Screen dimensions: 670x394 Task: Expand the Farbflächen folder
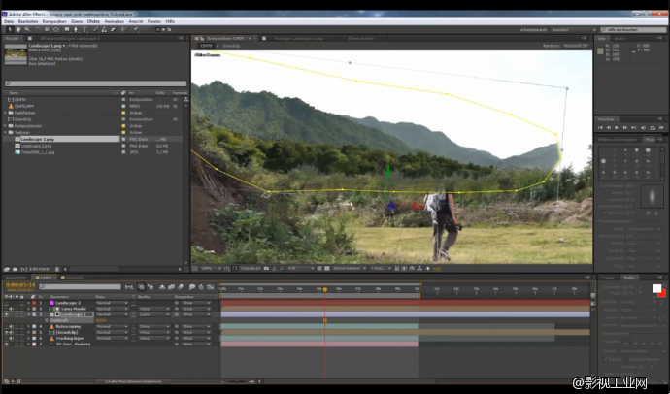pyautogui.click(x=6, y=113)
